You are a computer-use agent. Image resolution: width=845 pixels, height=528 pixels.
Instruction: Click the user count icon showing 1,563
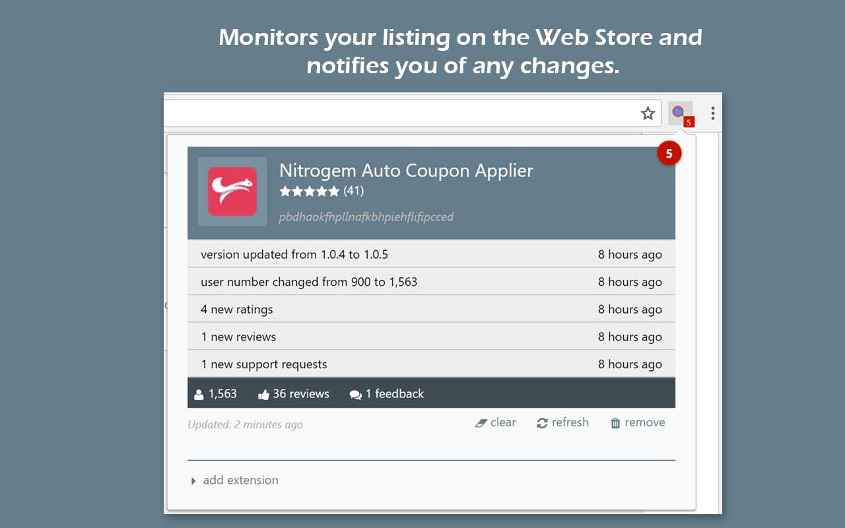(x=199, y=393)
